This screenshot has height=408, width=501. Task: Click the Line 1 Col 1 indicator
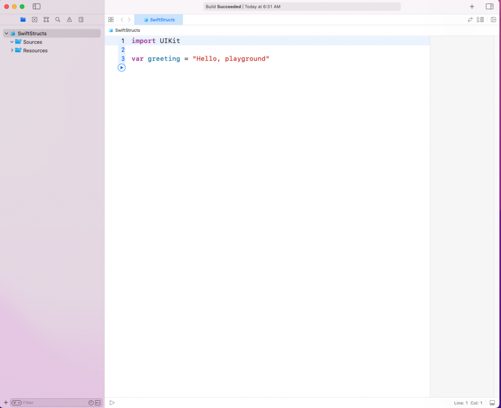tap(468, 403)
